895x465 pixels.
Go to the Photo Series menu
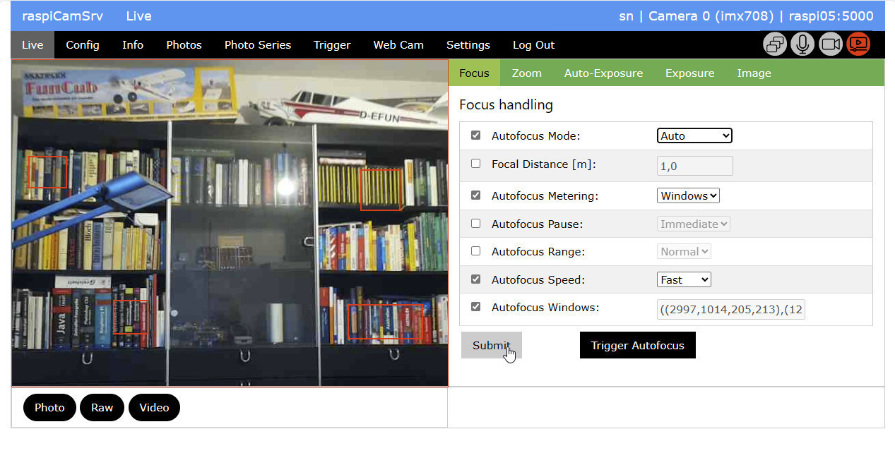(x=257, y=45)
